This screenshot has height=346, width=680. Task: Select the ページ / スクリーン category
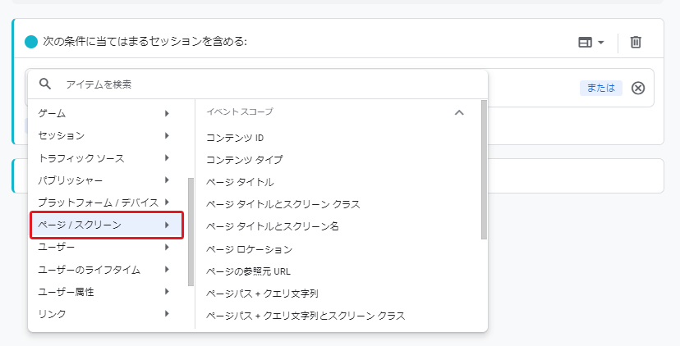[107, 225]
